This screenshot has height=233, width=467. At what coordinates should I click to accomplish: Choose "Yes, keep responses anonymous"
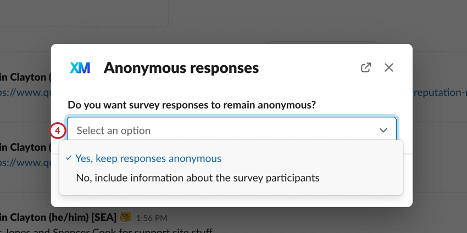click(x=148, y=158)
